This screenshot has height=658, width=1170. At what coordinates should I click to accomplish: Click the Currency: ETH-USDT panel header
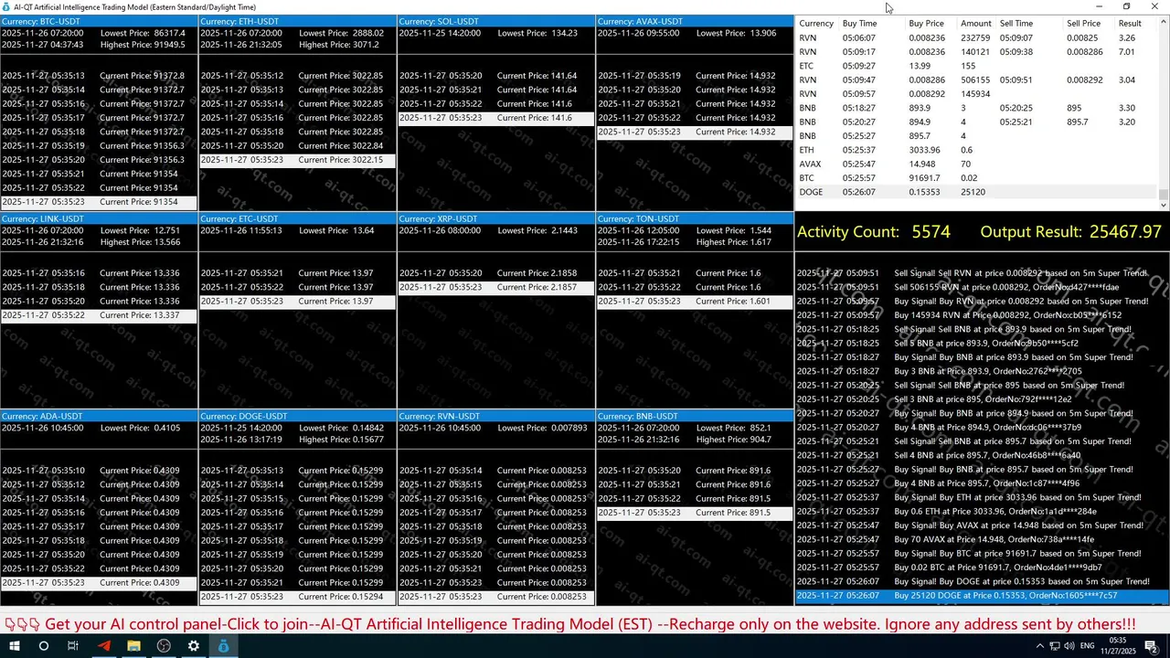tap(297, 21)
